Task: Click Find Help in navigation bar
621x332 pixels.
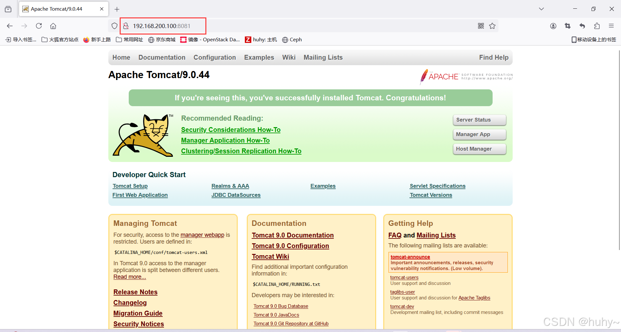Action: (x=494, y=57)
